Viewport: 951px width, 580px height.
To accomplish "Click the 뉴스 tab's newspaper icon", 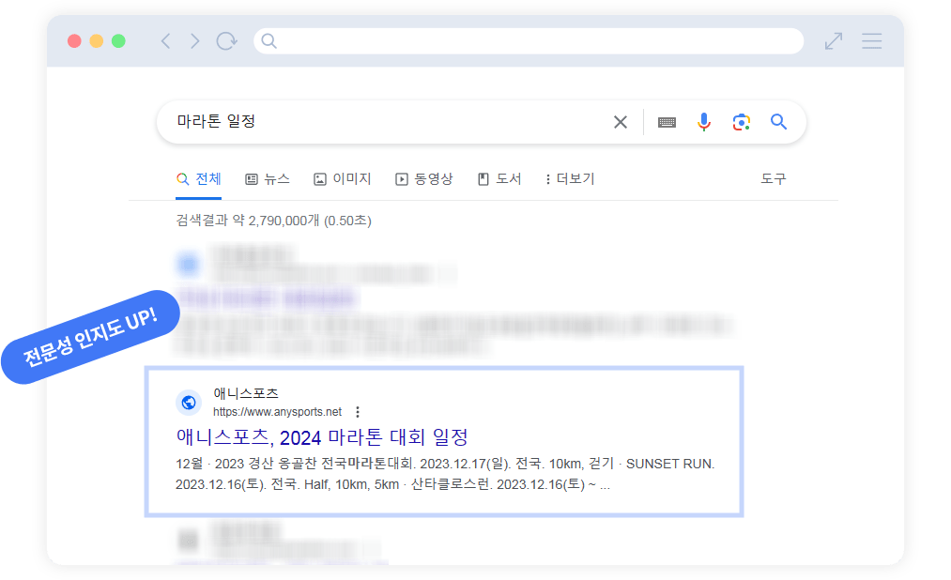I will (x=251, y=178).
